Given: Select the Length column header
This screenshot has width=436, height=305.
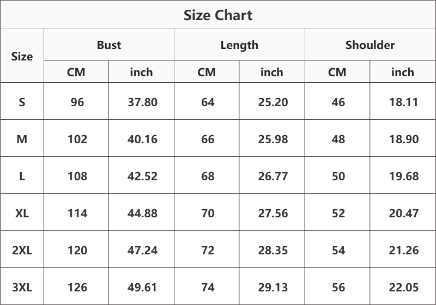Looking at the screenshot, I should point(239,45).
